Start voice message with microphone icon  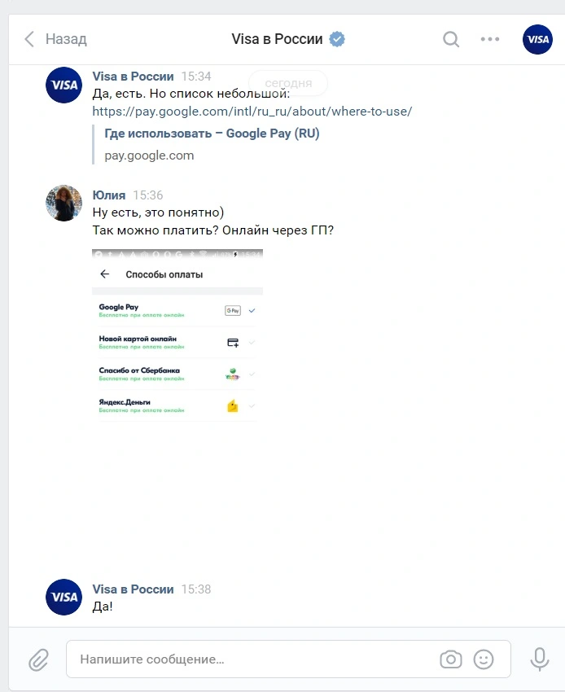pos(540,659)
